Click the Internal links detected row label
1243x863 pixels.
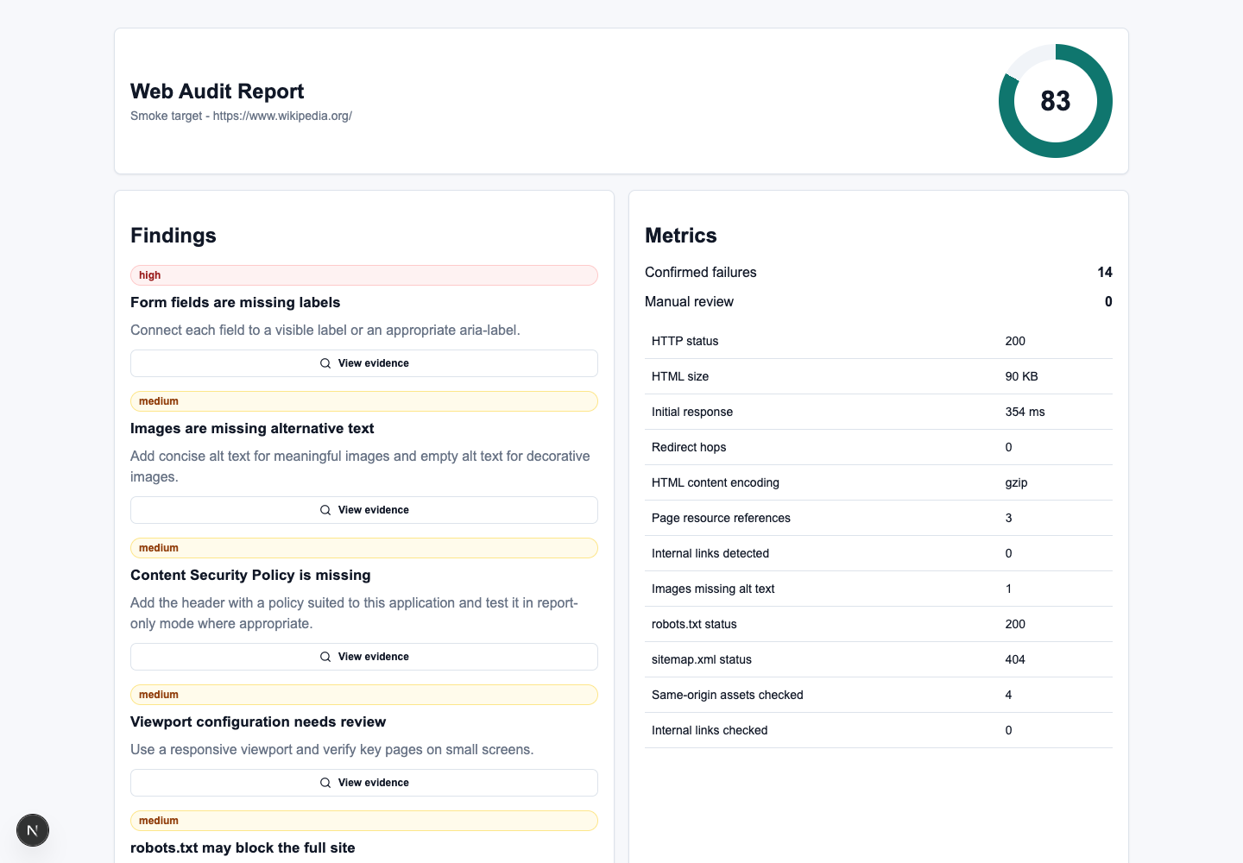710,553
